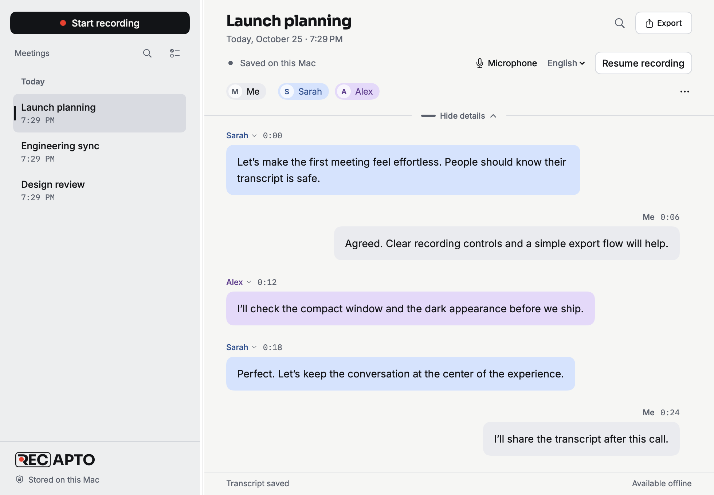This screenshot has height=495, width=714.
Task: Click the 0:24 timestamp next to Me
Action: (670, 412)
